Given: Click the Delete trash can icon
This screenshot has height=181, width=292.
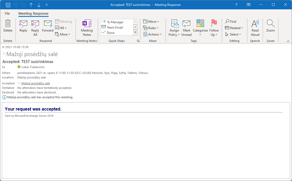Looking at the screenshot, I should click(x=8, y=24).
